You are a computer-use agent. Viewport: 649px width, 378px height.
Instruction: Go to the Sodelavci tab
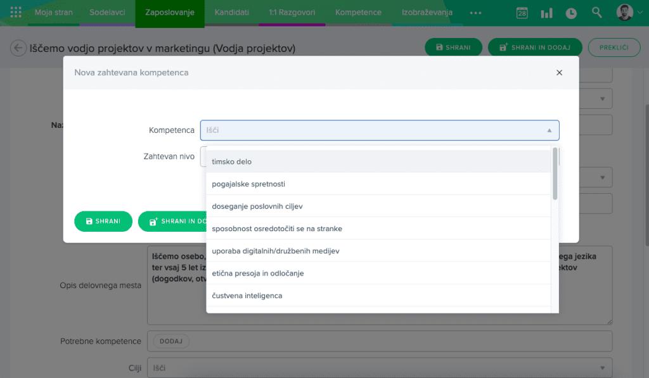coord(107,13)
